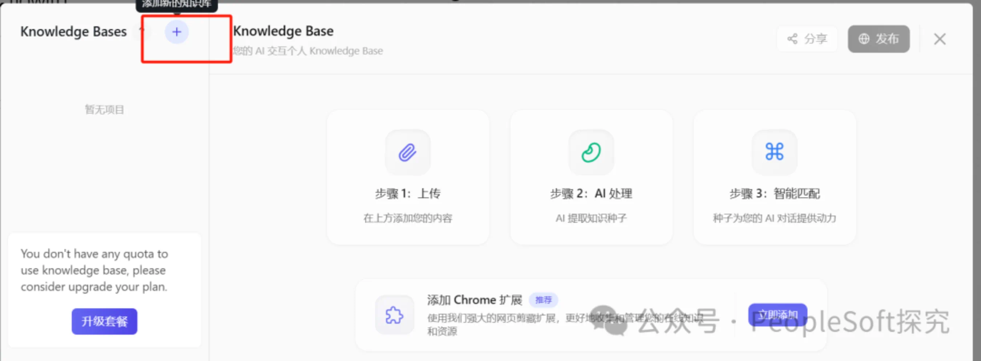The height and width of the screenshot is (361, 981).
Task: Select the 步骤 2: AI 处理 step heading
Action: click(x=591, y=194)
